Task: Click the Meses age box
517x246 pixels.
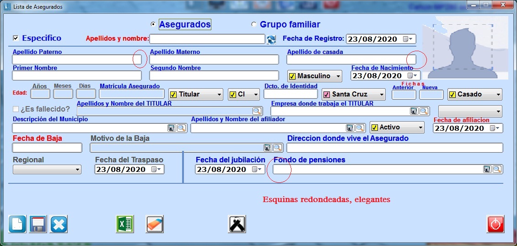Action: pos(63,94)
